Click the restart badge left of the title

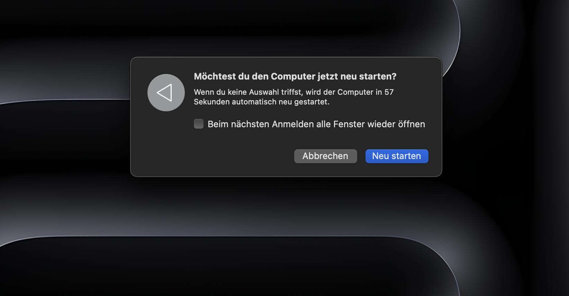(x=166, y=93)
